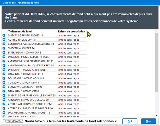
Task: Uncheck DOLIPRANE 1 000MG AD SUP 8 checkbox
Action: click(4, 78)
